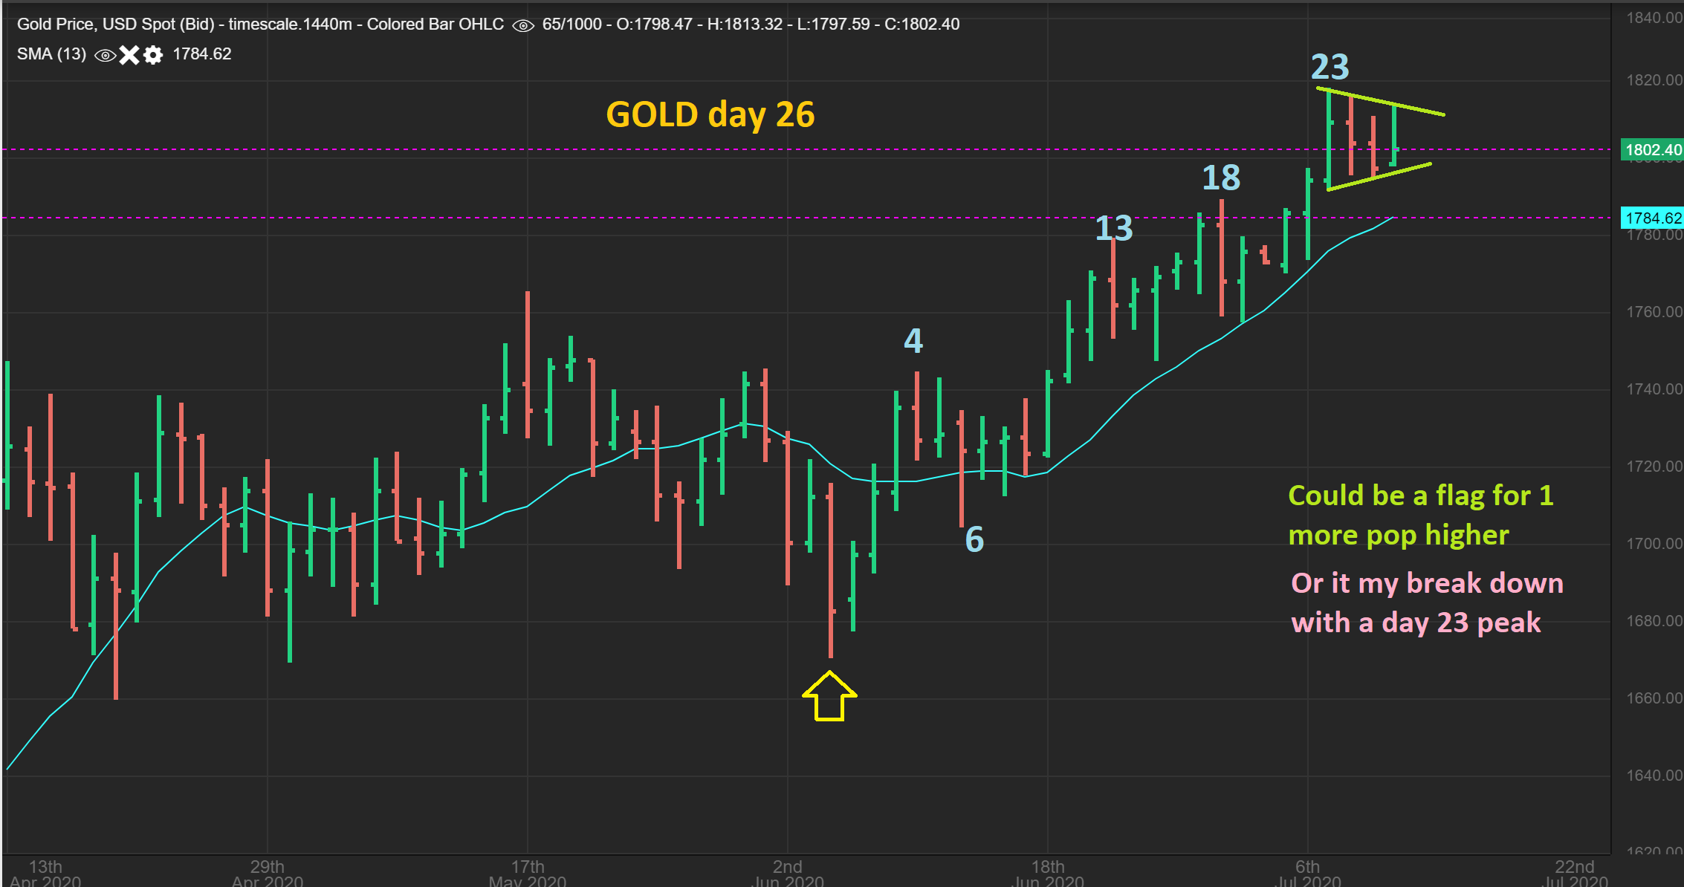Select the number 23 label above flag
This screenshot has height=887, width=1684.
(x=1330, y=68)
